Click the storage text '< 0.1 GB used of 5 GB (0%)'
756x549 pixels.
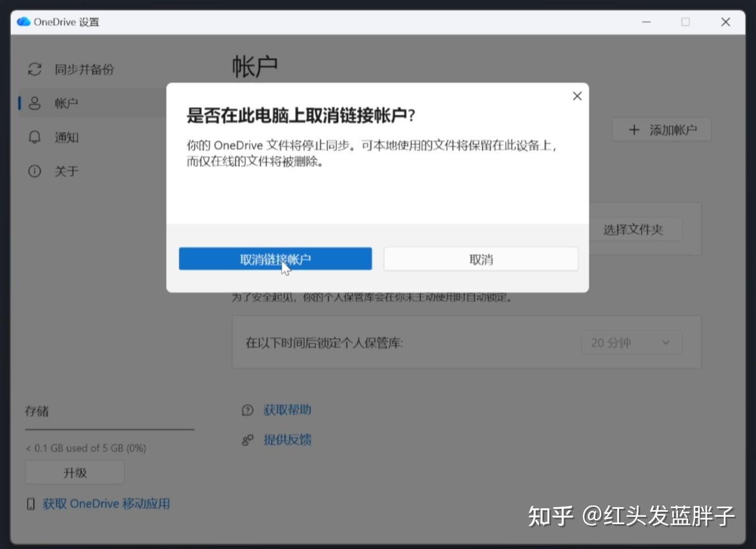(x=86, y=448)
